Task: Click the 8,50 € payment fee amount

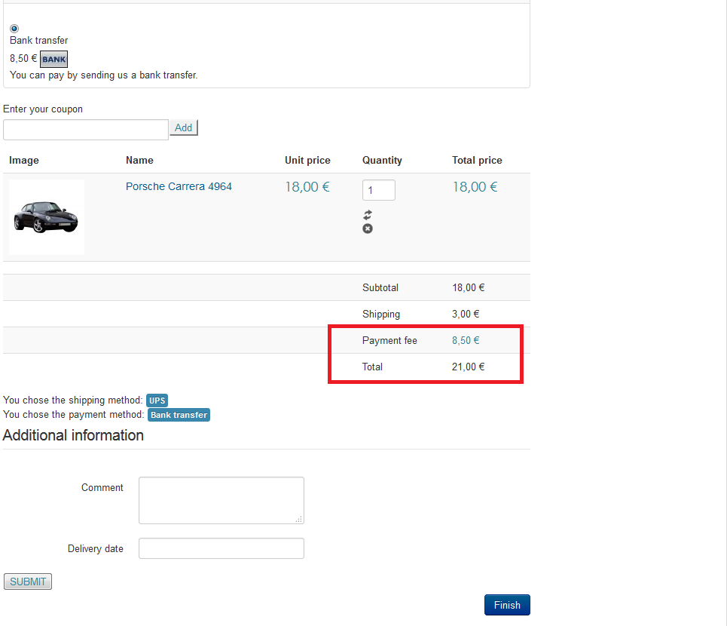Action: click(x=466, y=340)
